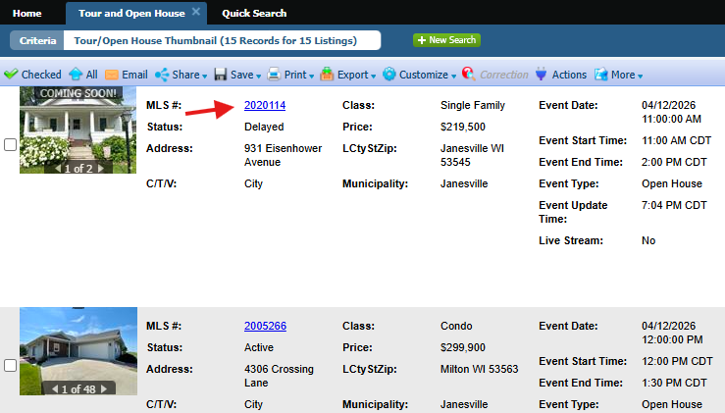Click the Share icon in toolbar
Screen dimensions: 725x413
[x=162, y=75]
